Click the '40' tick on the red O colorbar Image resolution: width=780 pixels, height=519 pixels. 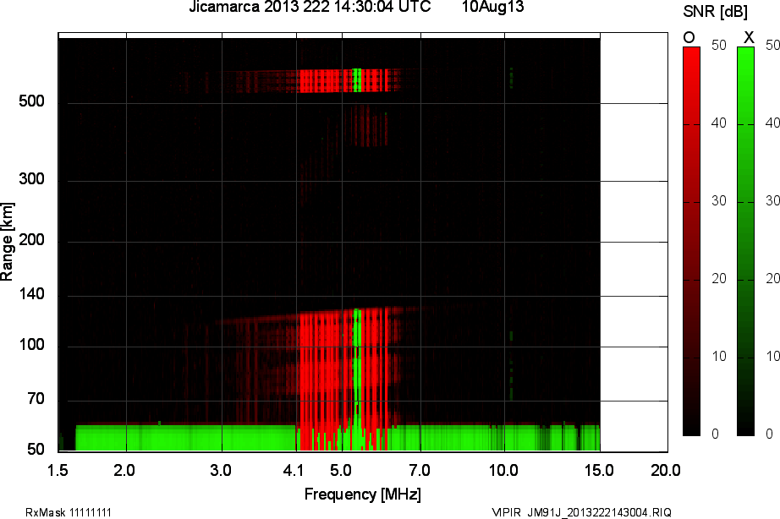719,123
